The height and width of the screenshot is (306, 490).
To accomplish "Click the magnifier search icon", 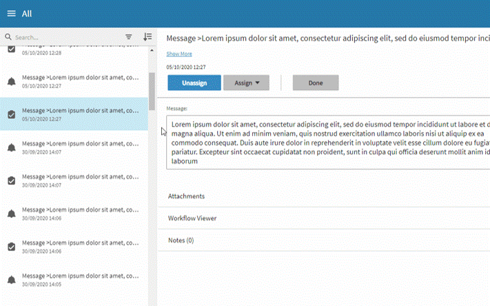I will tap(8, 37).
